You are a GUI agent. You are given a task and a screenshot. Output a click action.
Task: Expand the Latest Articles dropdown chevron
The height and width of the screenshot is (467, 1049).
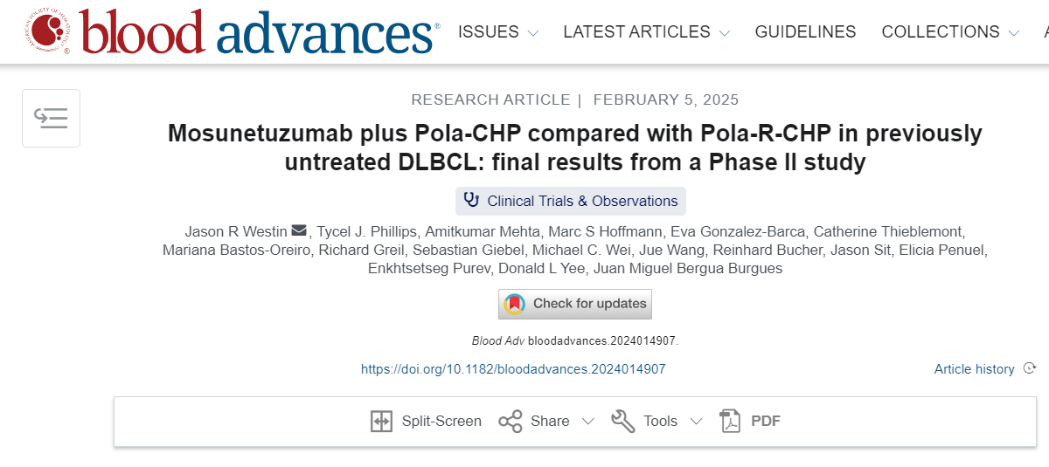click(724, 33)
